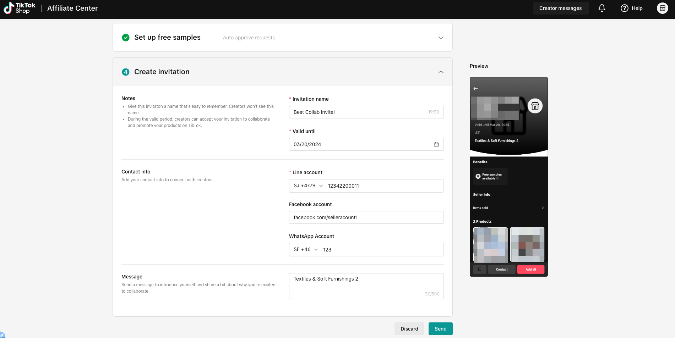Click the shop icon in Preview header
The height and width of the screenshot is (338, 675).
pos(535,106)
